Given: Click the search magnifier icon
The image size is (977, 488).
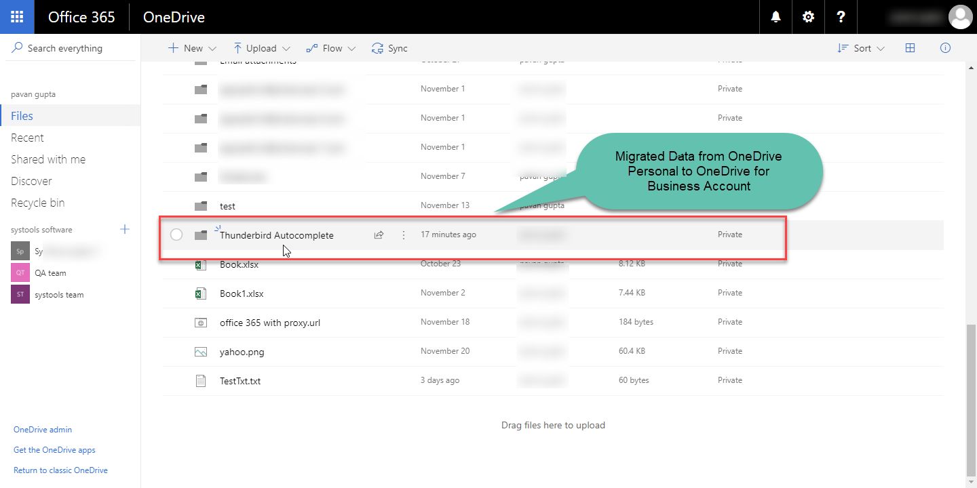Looking at the screenshot, I should pos(16,48).
